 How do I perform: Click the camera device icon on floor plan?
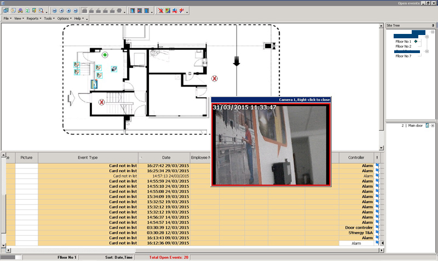coord(114,69)
